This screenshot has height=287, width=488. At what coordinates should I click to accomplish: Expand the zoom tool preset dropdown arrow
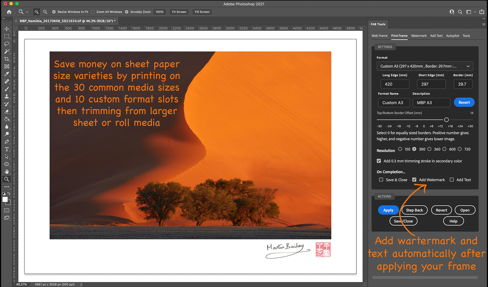[27, 12]
